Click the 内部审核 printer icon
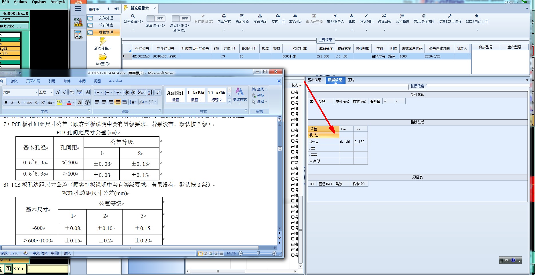 point(224,16)
